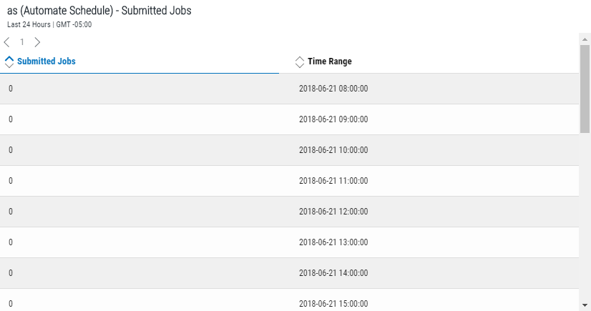Click the submitted jobs value for 08:00:00 row
The image size is (591, 311).
[x=11, y=89]
